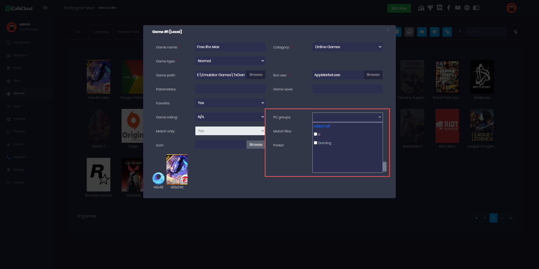Image resolution: width=539 pixels, height=269 pixels.
Task: Open the Match only dropdown
Action: [x=230, y=131]
